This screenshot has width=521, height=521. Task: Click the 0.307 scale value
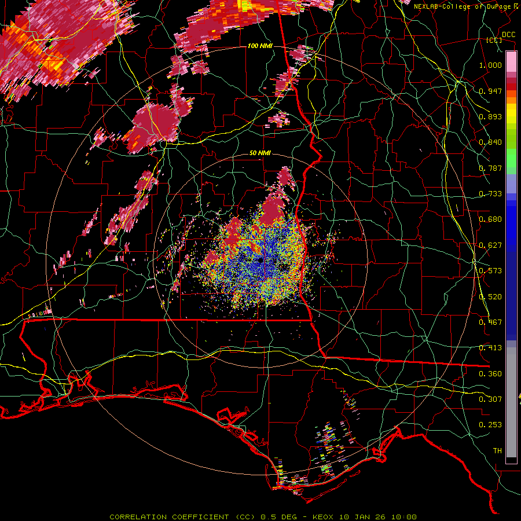[x=490, y=399]
